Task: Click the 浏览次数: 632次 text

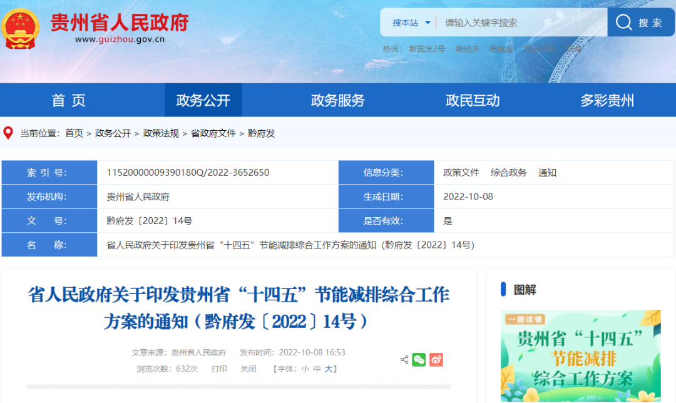Action: click(167, 369)
